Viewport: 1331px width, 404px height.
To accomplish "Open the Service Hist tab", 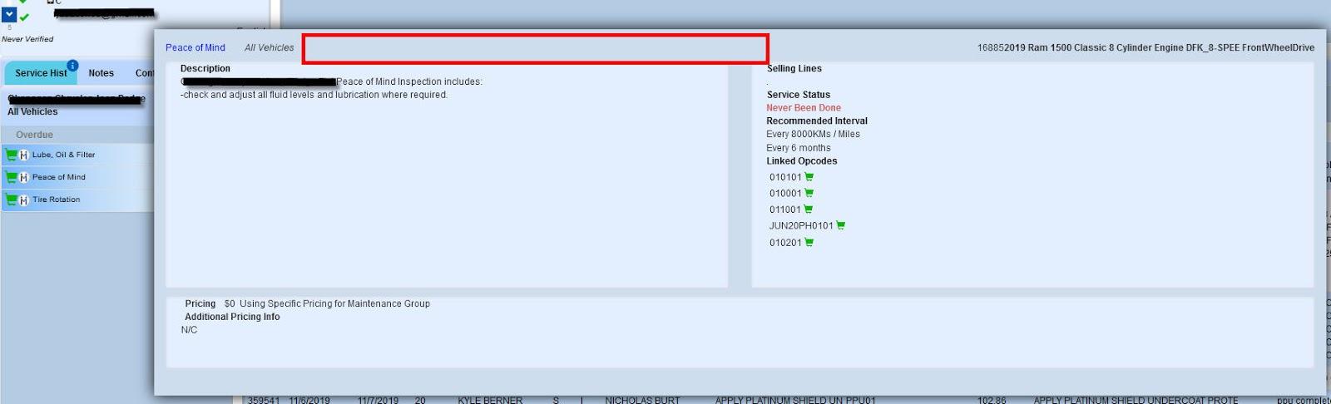I will (40, 73).
